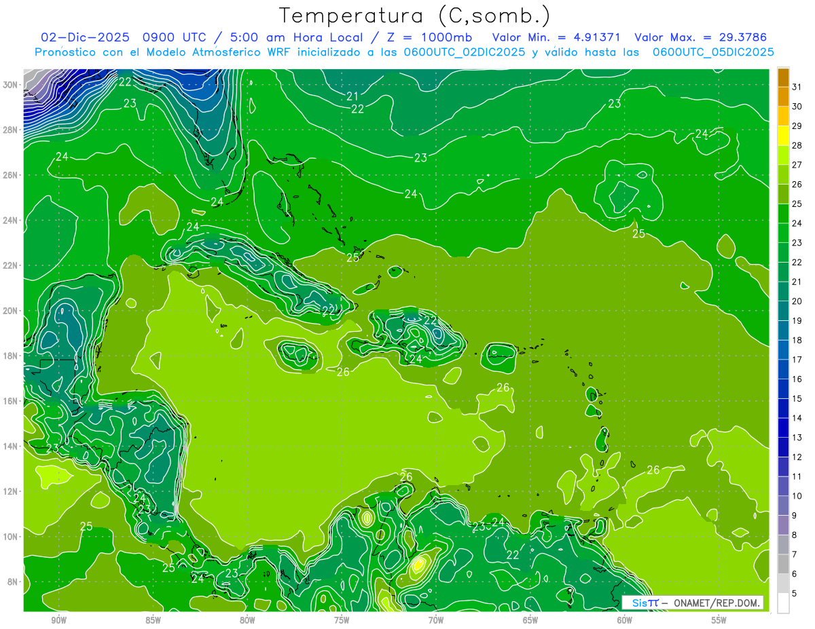Image resolution: width=815 pixels, height=629 pixels.
Task: Click the 14N latitude axis label
Action: tap(11, 446)
